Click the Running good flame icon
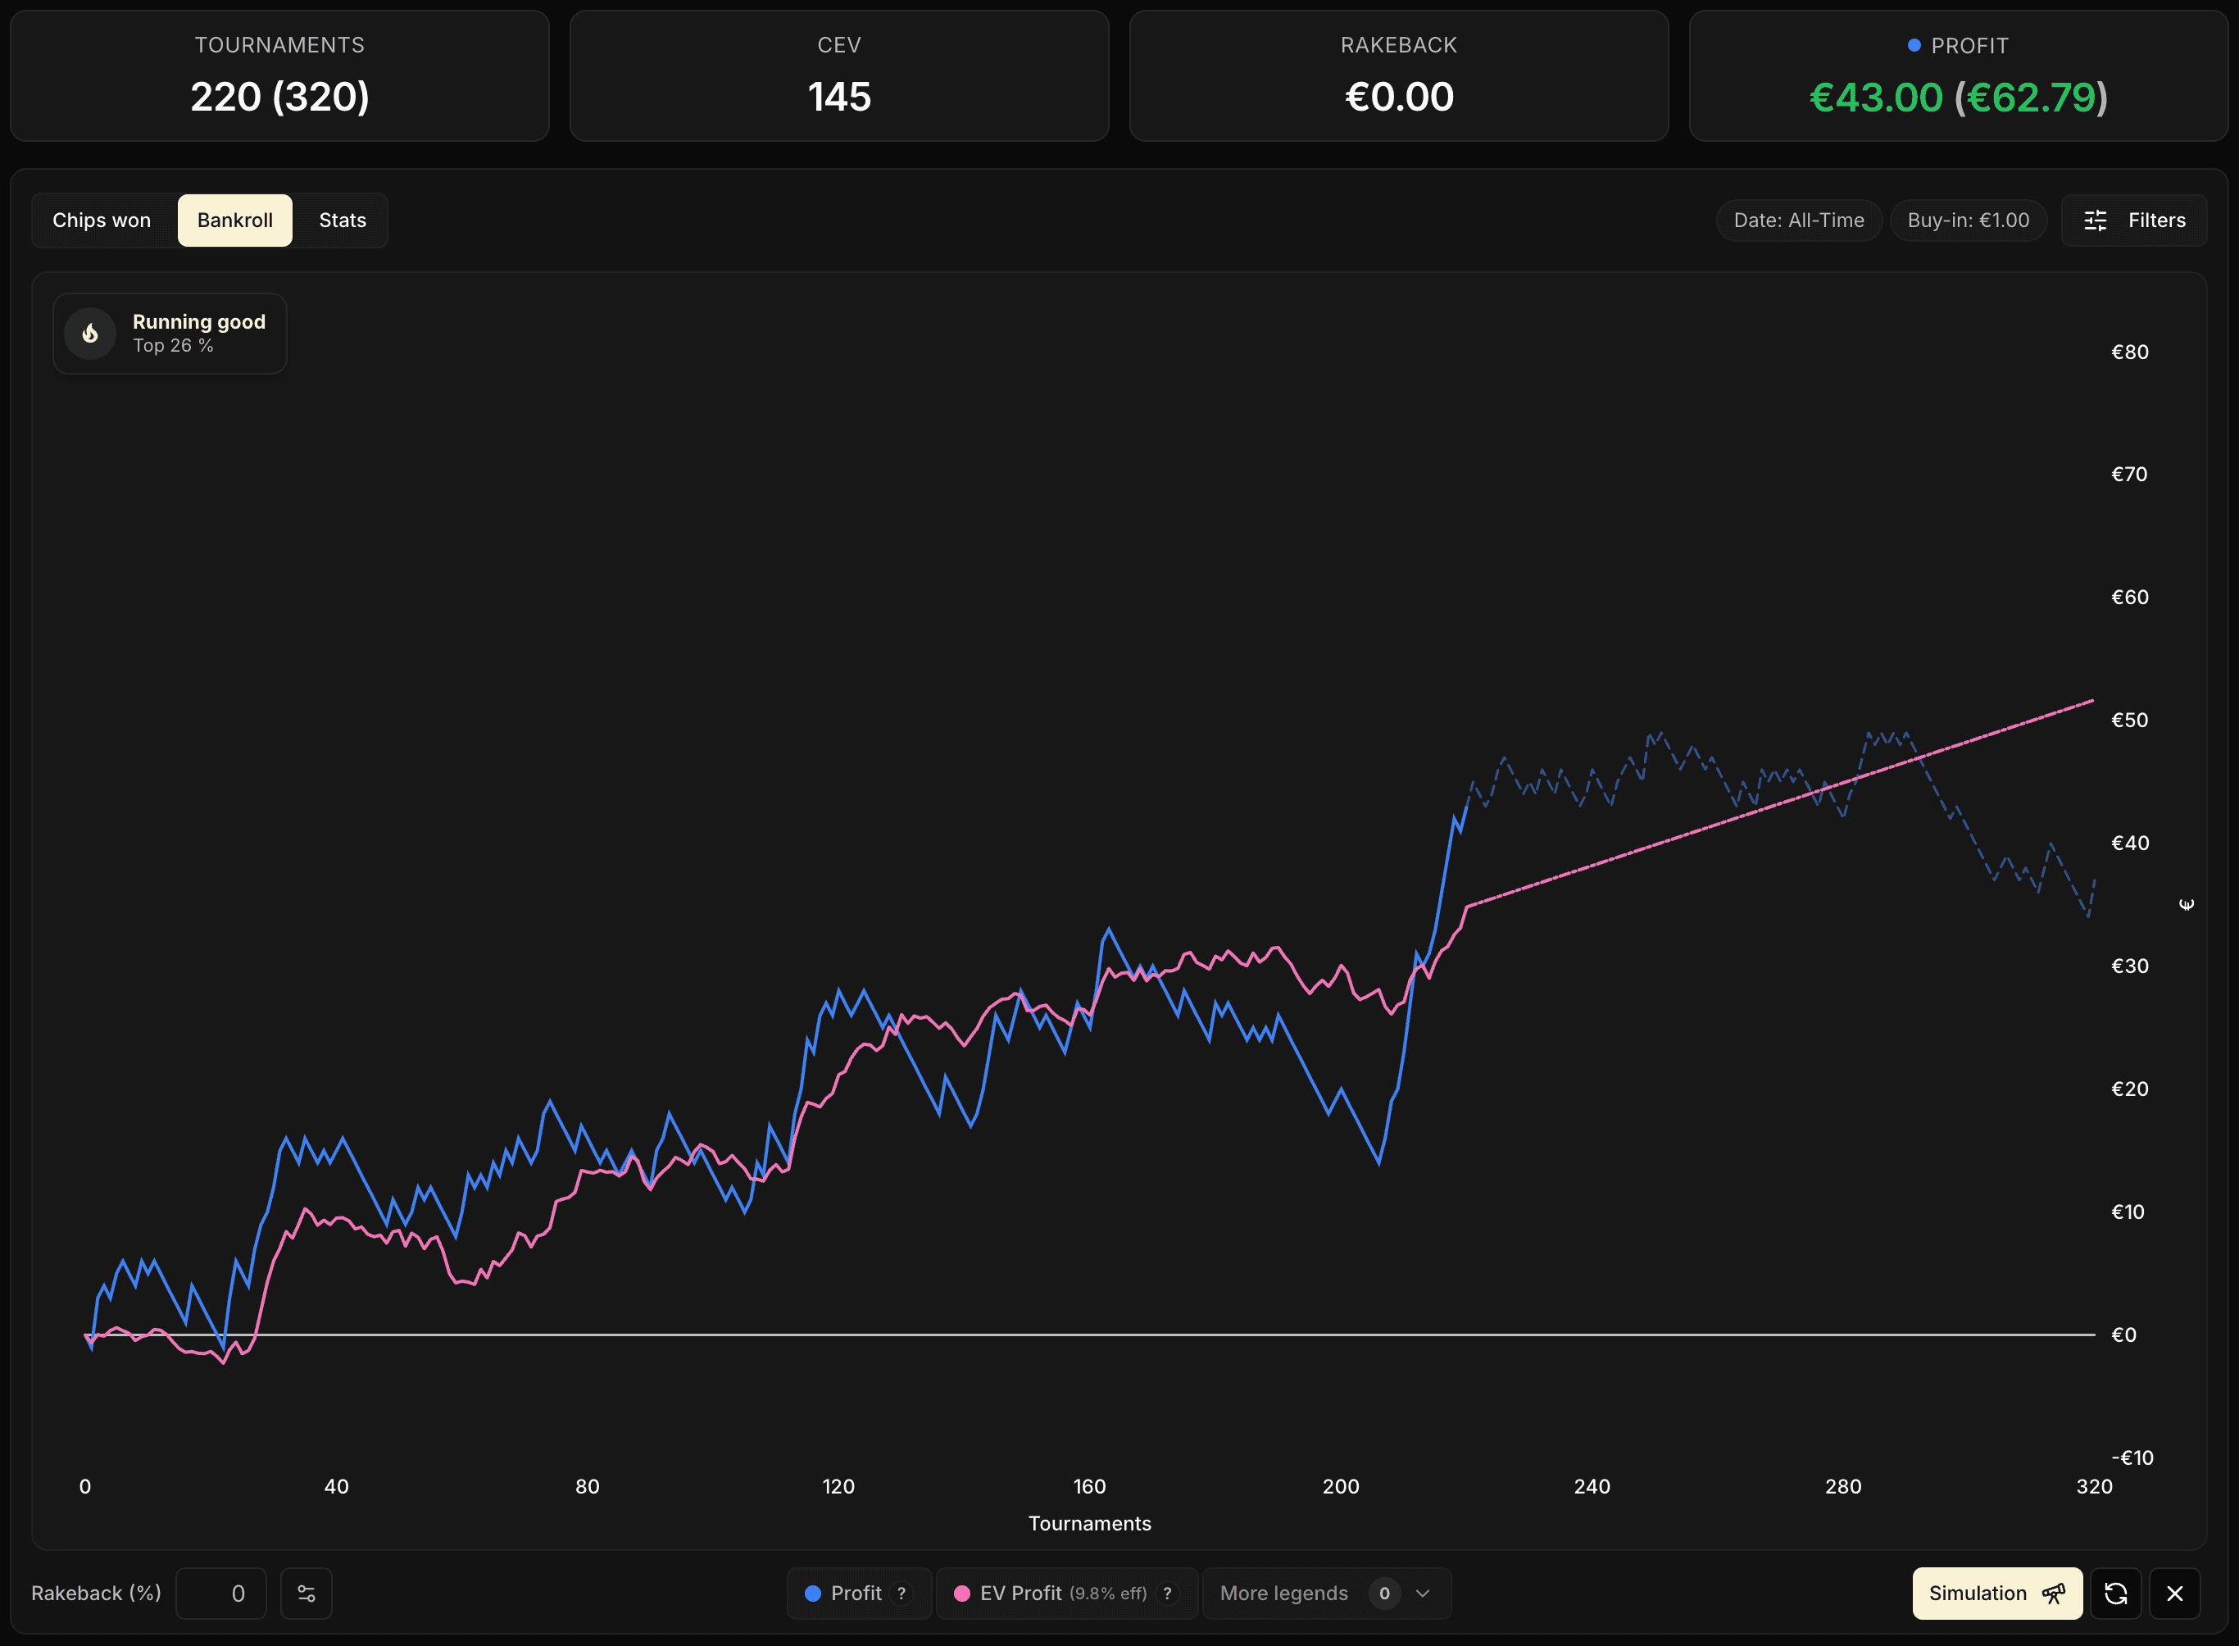Screen dimensions: 2239x1646 pyautogui.click(x=91, y=334)
